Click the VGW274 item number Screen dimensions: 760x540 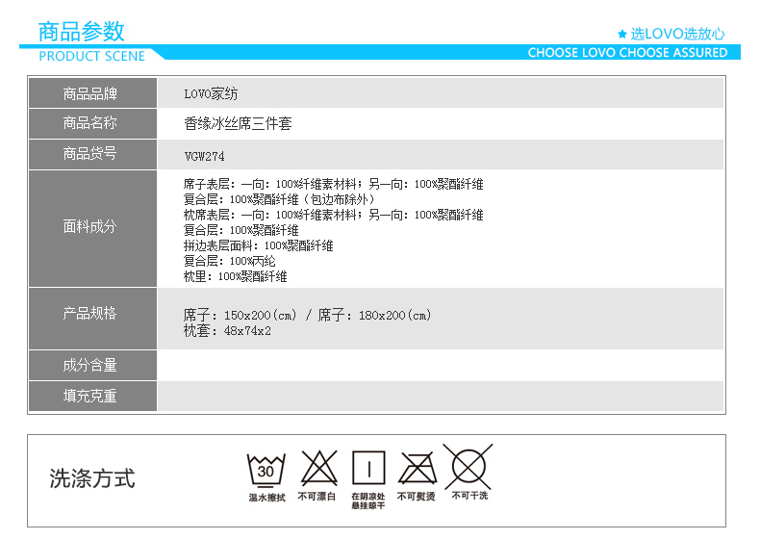pos(205,156)
